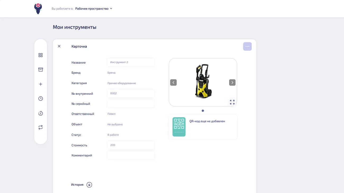
Task: Open the three-dots card options menu
Action: tap(247, 46)
